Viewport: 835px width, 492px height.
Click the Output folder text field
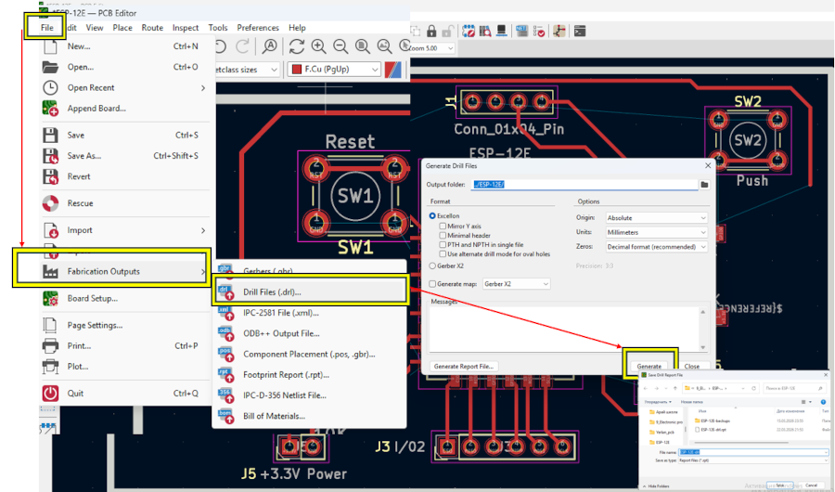click(x=584, y=185)
